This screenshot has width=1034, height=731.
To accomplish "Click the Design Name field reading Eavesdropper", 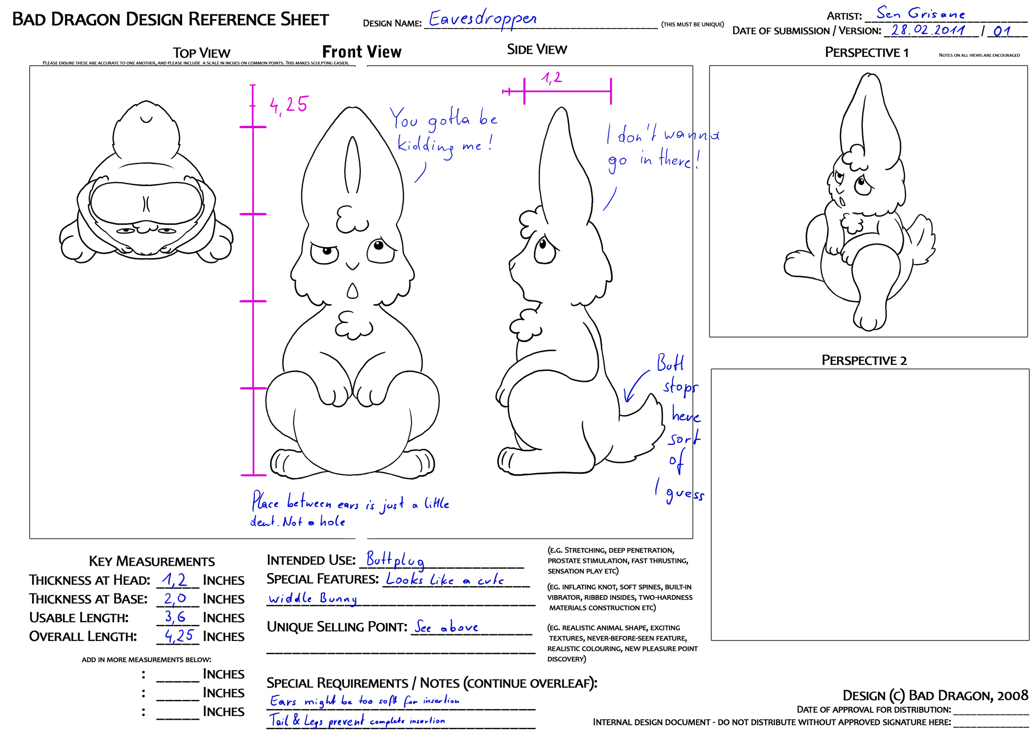I will click(x=540, y=21).
